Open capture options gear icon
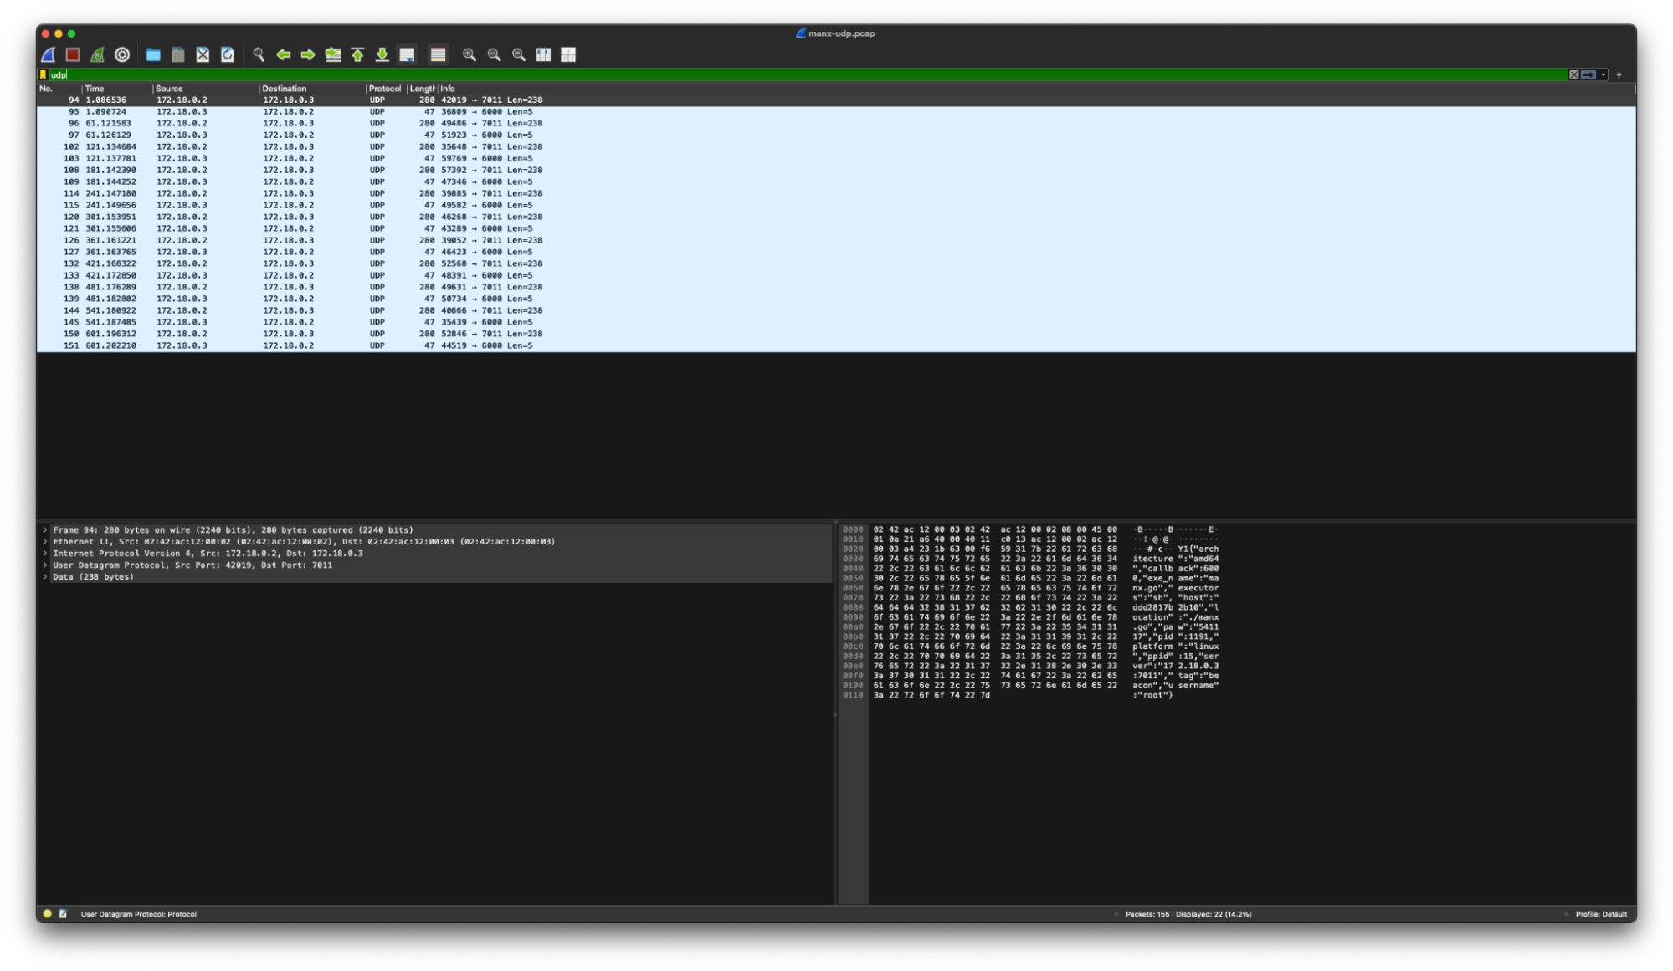The height and width of the screenshot is (971, 1673). [122, 54]
